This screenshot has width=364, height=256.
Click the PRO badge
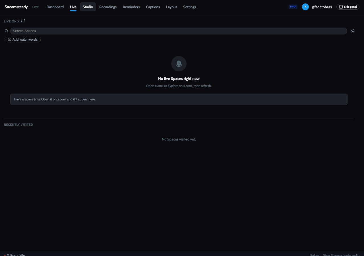pos(293,7)
